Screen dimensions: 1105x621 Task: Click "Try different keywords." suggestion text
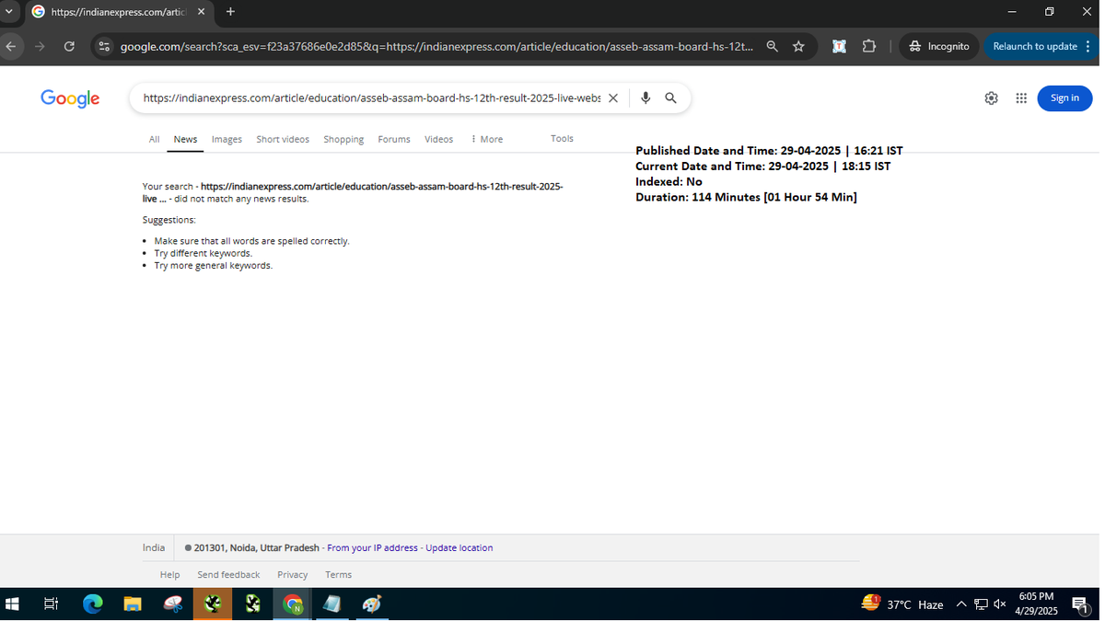tap(203, 253)
